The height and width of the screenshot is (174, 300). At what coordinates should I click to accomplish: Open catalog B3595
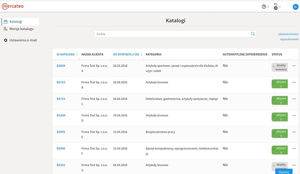tap(61, 132)
